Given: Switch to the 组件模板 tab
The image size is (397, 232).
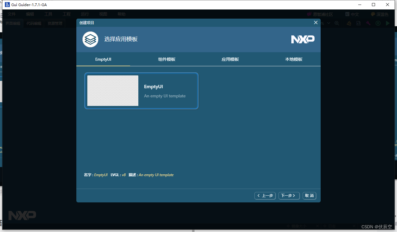Looking at the screenshot, I should point(167,59).
